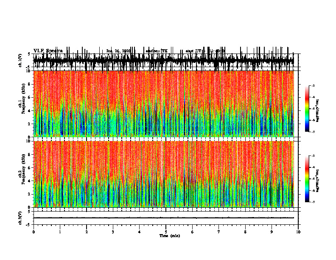Screen dimensions: 336x260
Task: Click the '5' tick on time axis
Action: click(166, 232)
